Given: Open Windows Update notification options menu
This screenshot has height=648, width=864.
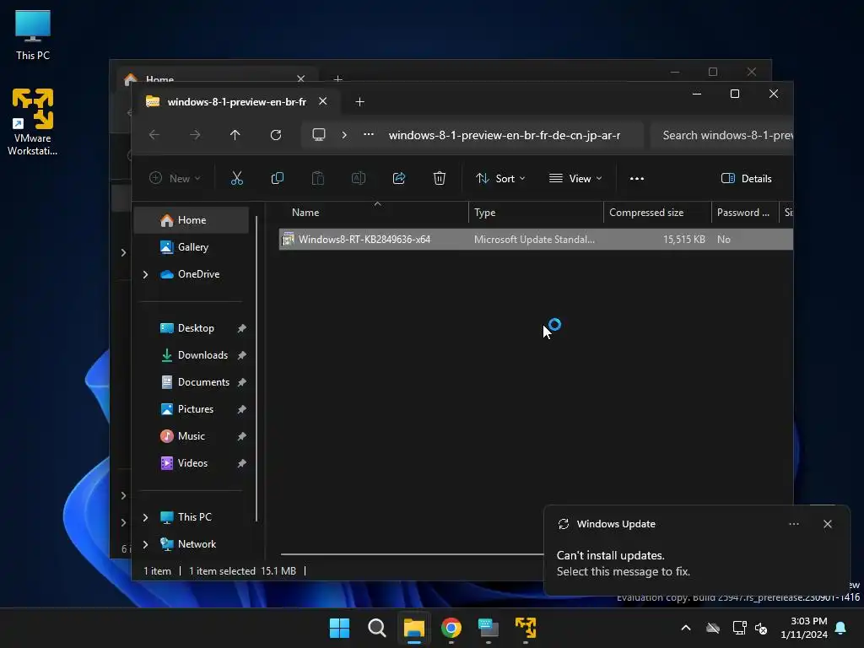Looking at the screenshot, I should (794, 524).
